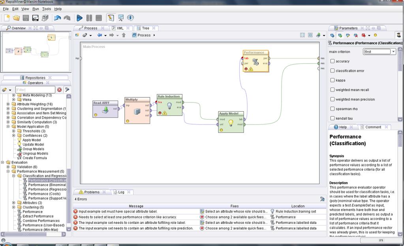Screen dimensions: 404x246
Task: Expand the Thresholds (3) folder
Action: point(14,131)
